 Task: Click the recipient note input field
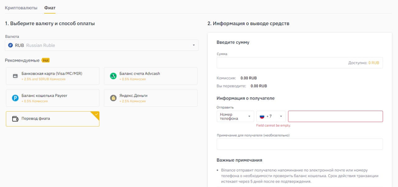click(x=300, y=144)
